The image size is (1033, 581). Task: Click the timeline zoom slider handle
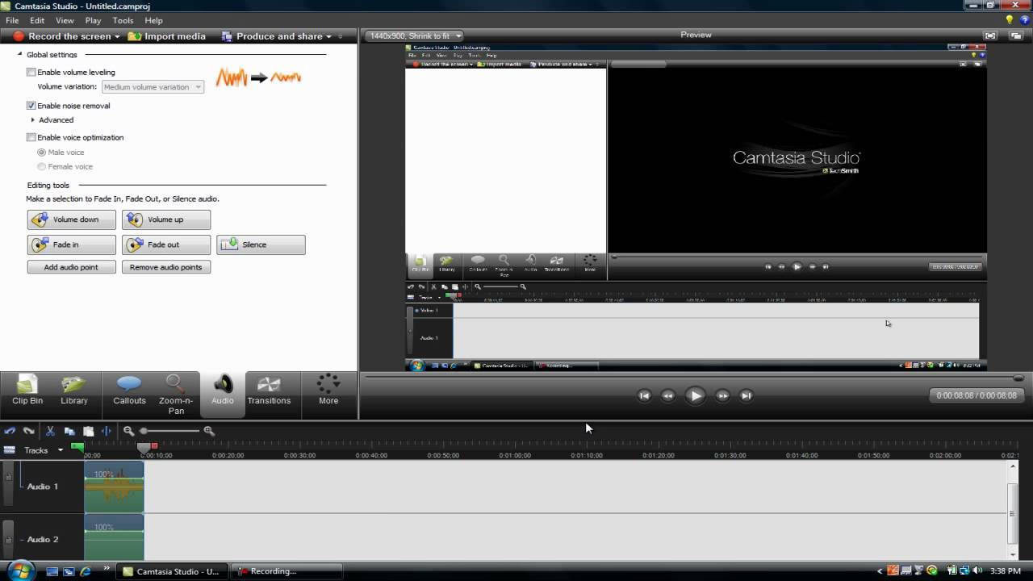point(144,431)
